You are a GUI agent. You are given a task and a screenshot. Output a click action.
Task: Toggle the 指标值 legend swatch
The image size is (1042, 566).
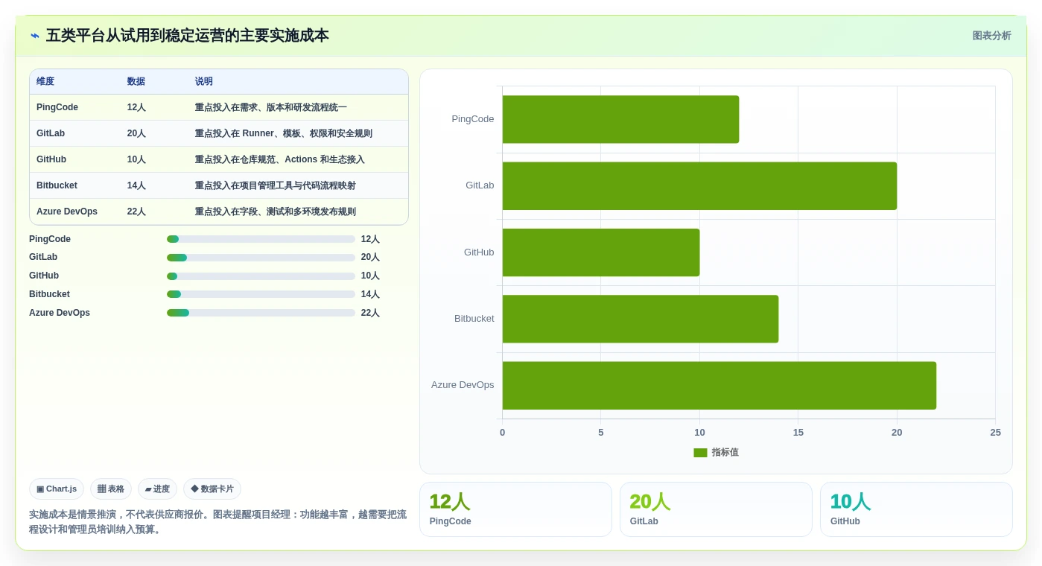pyautogui.click(x=700, y=453)
